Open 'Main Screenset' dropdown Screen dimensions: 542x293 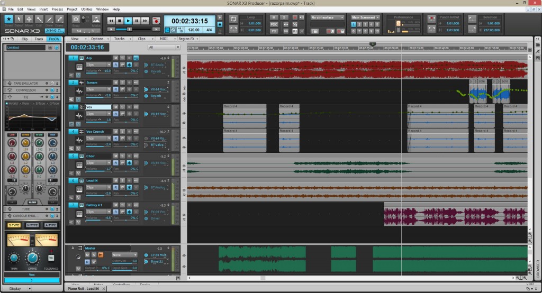click(365, 17)
